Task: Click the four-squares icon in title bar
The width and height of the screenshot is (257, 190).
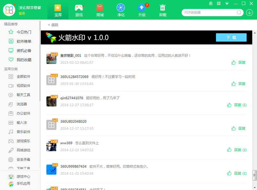Action: tap(219, 4)
